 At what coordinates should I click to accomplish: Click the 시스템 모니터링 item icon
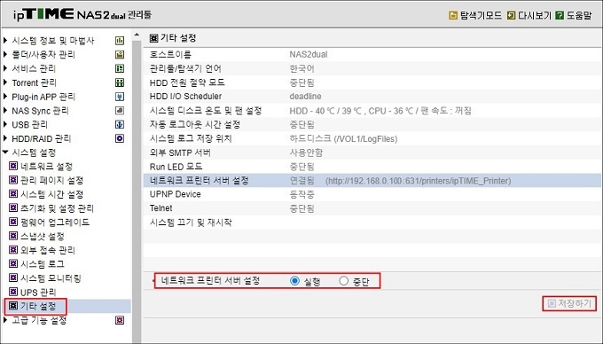tap(13, 278)
